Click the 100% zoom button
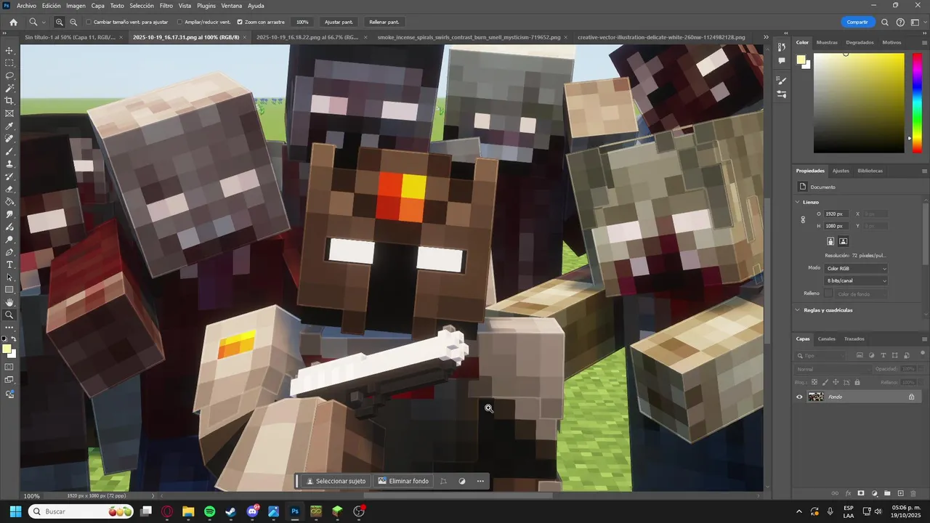The height and width of the screenshot is (523, 930). click(x=302, y=23)
